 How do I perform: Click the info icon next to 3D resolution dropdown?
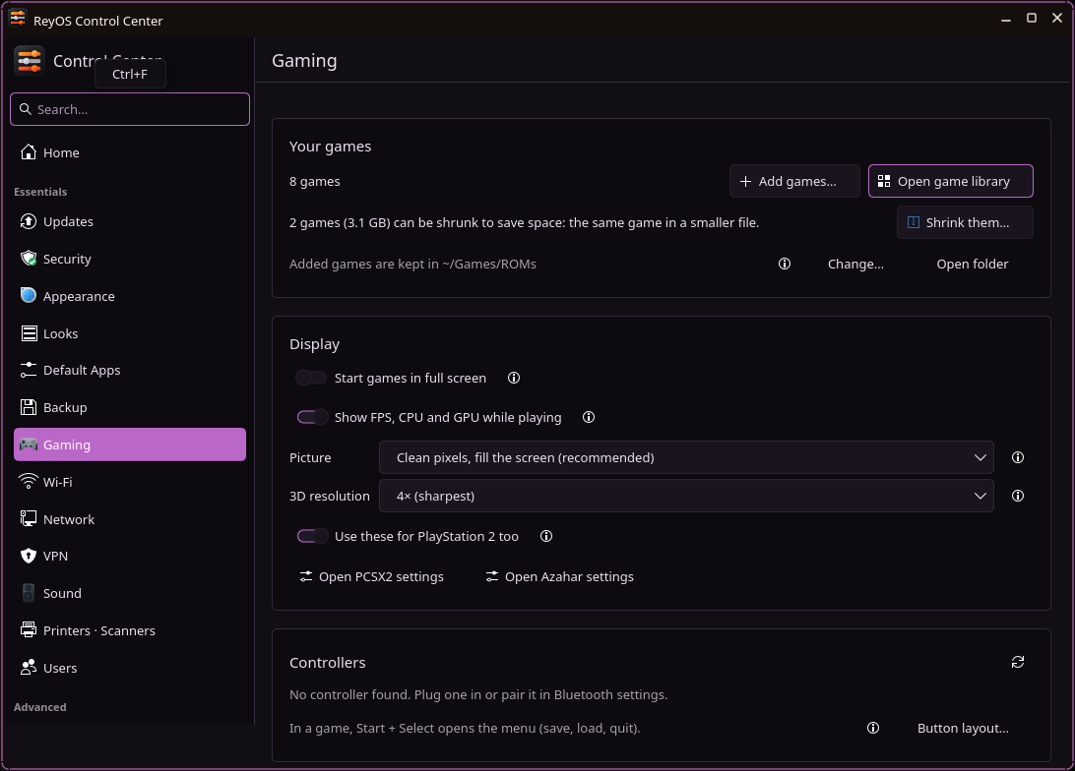(x=1018, y=496)
